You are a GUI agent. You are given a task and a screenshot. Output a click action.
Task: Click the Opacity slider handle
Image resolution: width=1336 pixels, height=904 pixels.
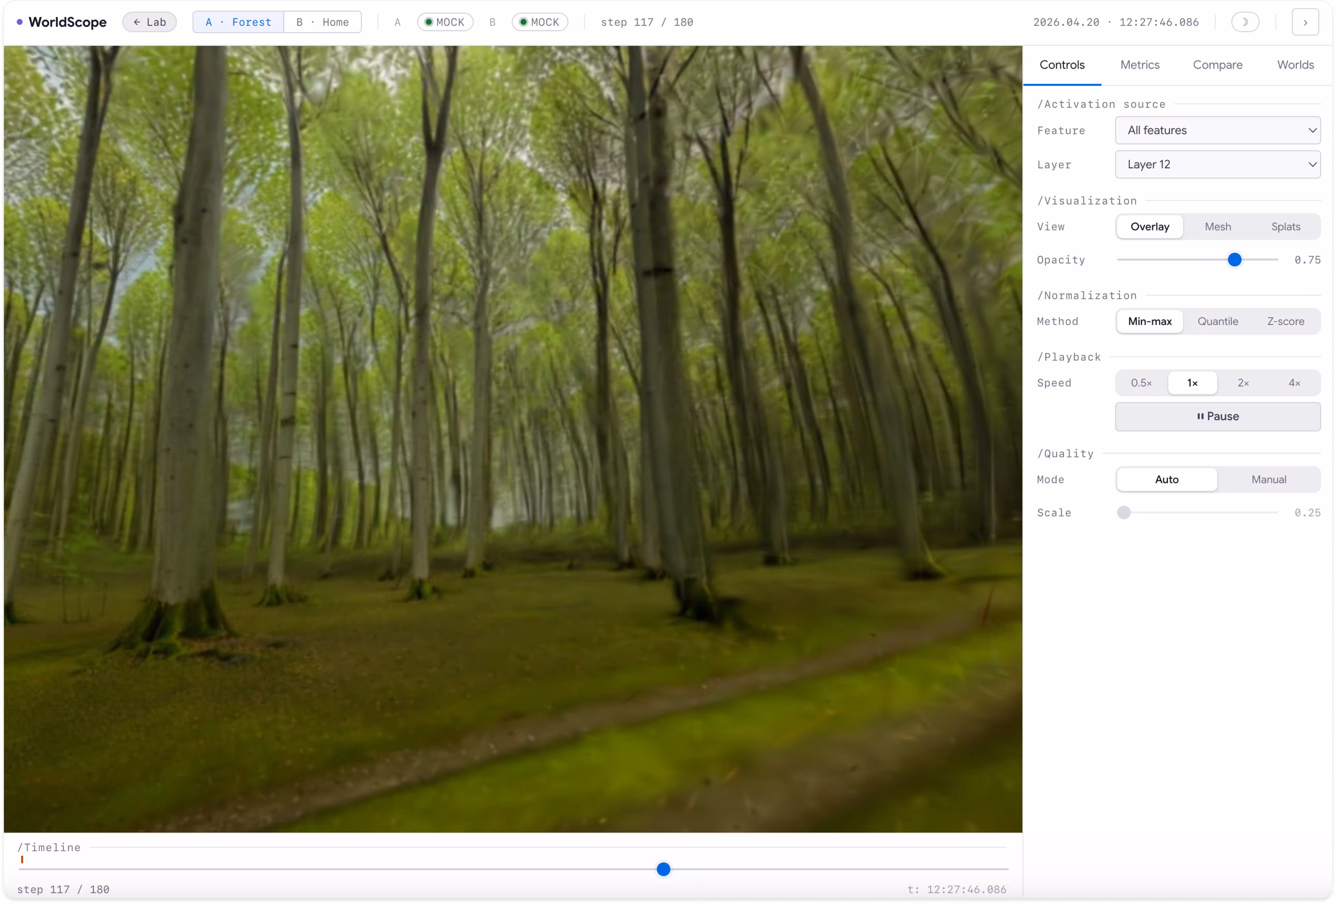(x=1234, y=260)
